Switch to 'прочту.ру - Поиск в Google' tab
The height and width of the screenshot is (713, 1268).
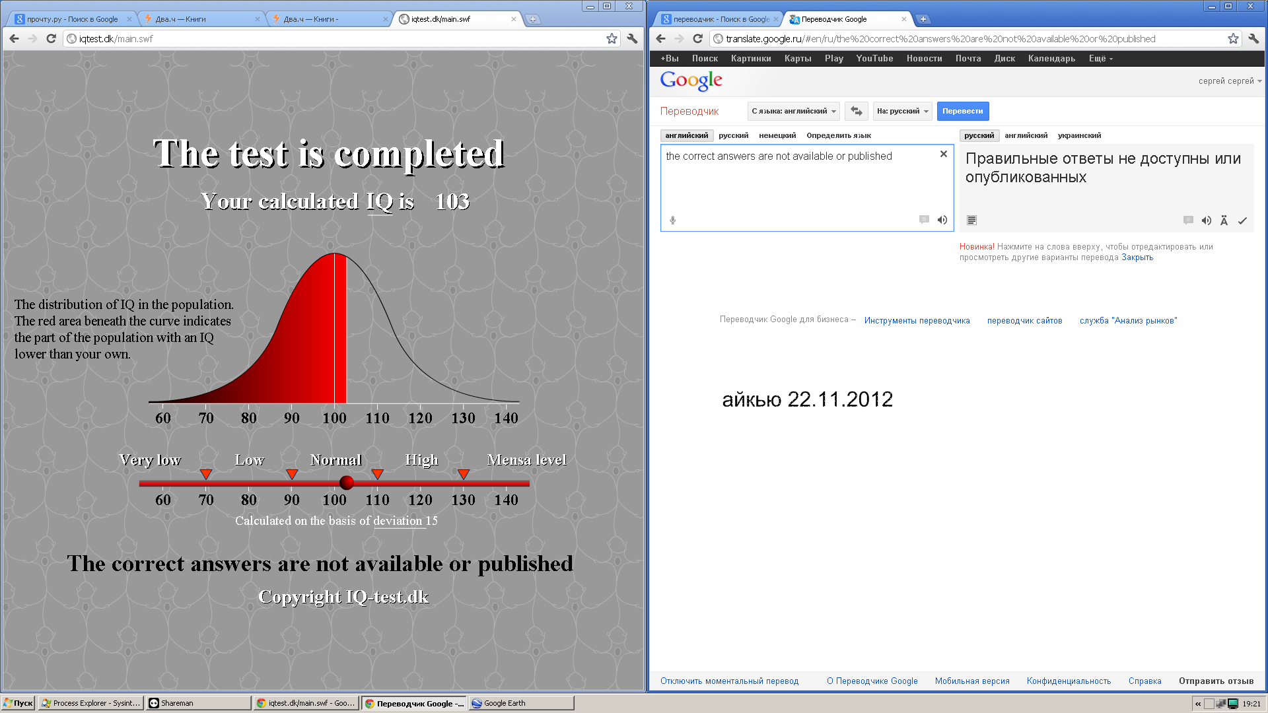[71, 19]
